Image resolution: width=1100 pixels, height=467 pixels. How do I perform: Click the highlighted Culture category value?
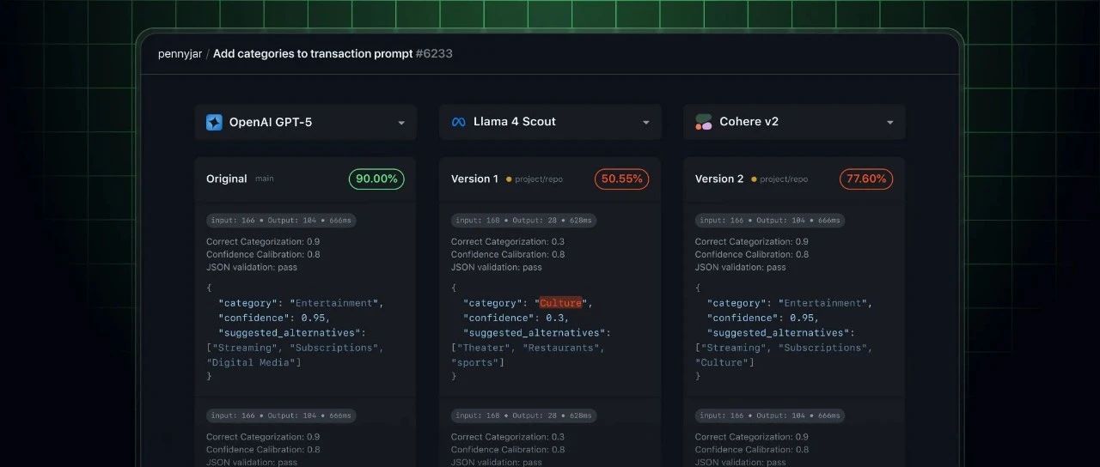coord(560,303)
